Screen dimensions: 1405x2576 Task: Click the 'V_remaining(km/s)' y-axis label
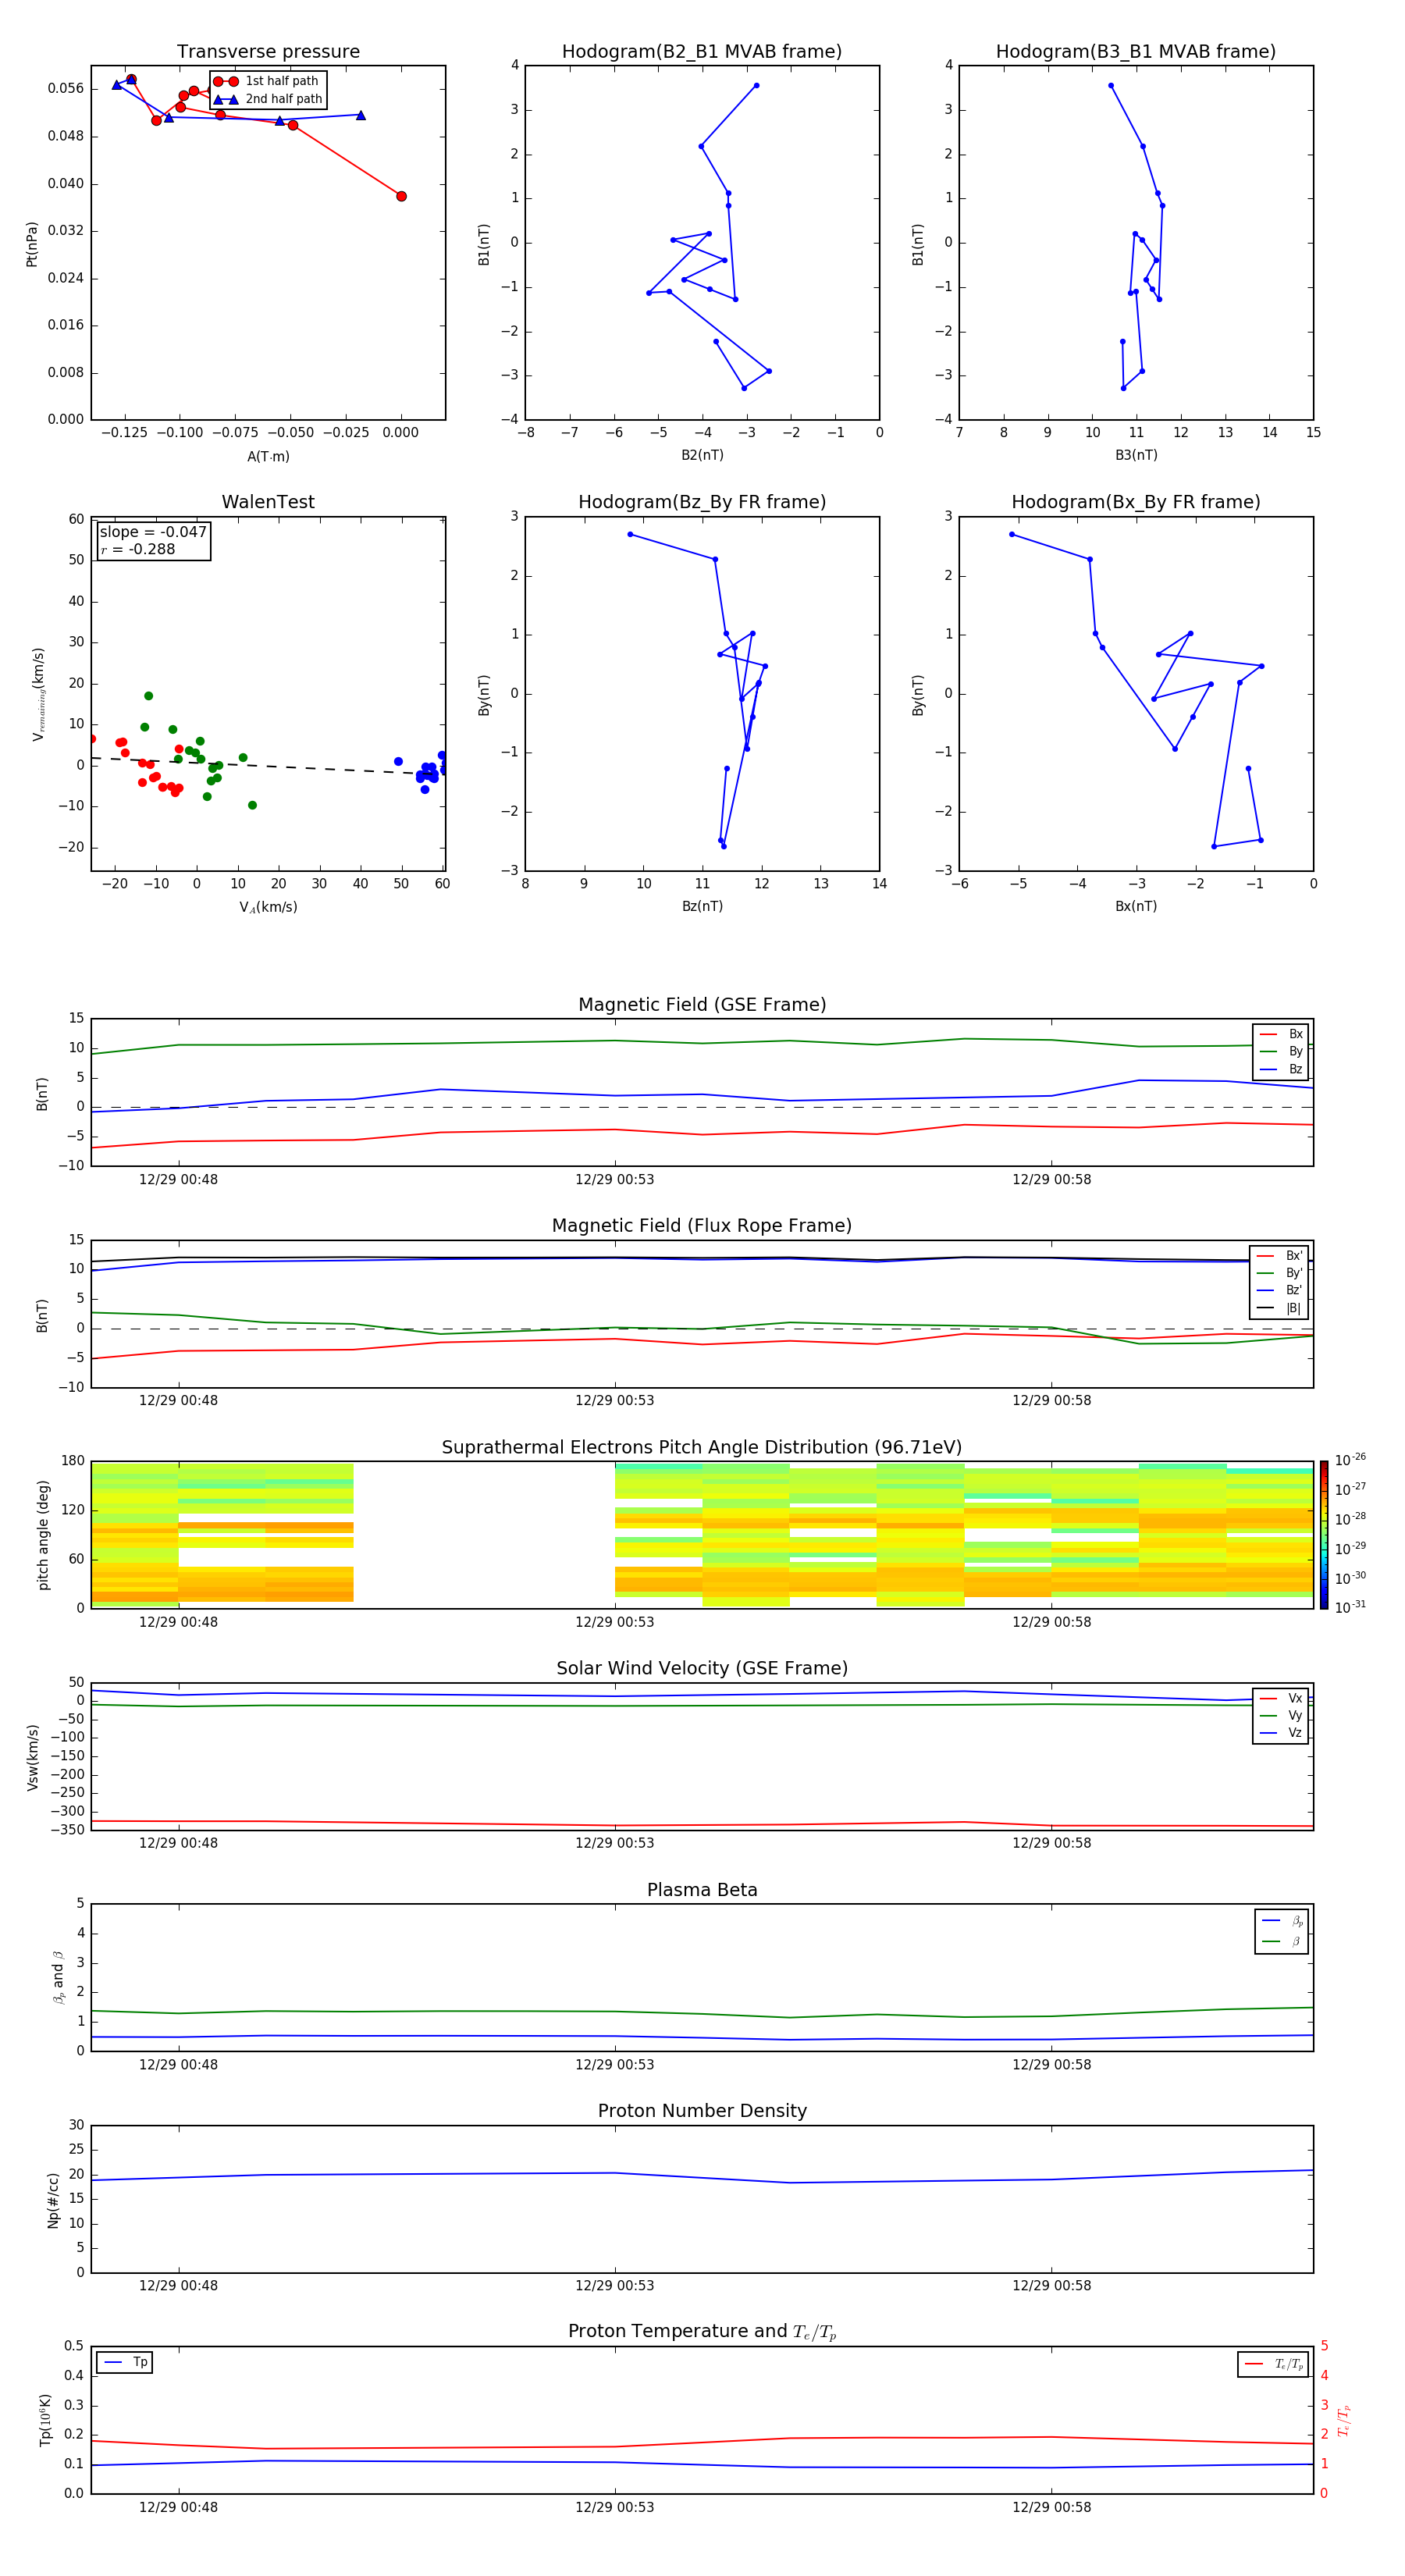39,694
